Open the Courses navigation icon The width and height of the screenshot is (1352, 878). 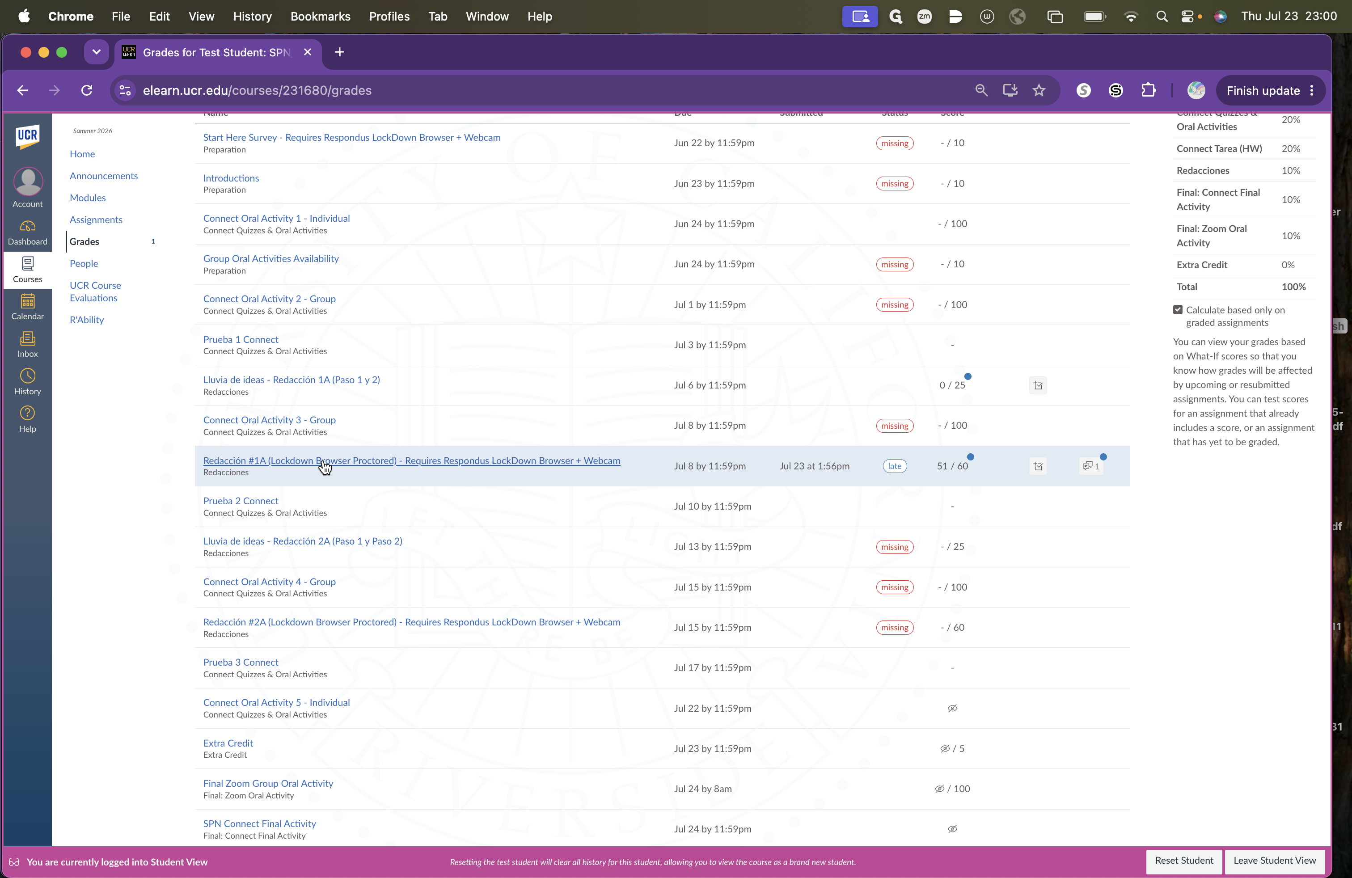[27, 270]
